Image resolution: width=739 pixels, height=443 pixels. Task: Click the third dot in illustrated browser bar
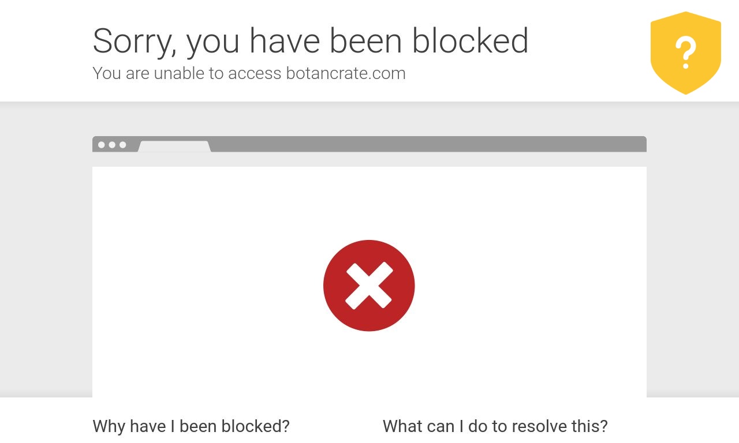click(122, 145)
